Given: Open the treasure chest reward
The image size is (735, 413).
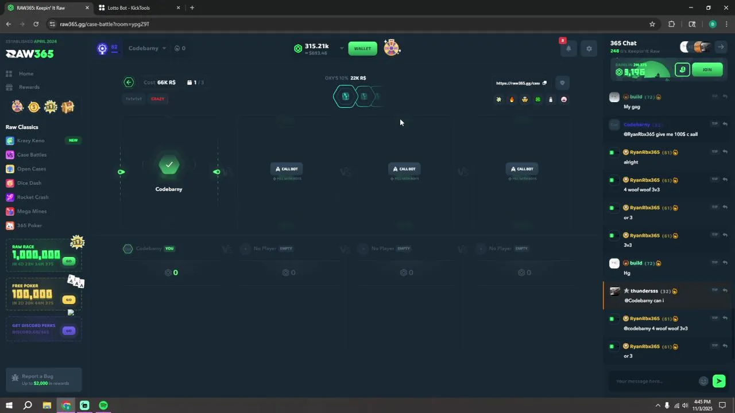Looking at the screenshot, I should [68, 107].
